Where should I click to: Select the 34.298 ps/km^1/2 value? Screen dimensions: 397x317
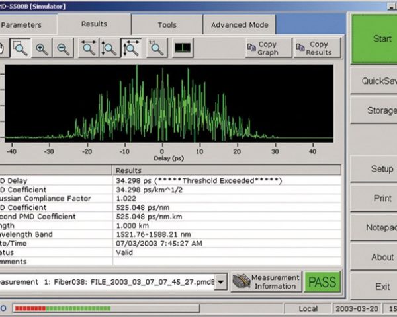[149, 190]
